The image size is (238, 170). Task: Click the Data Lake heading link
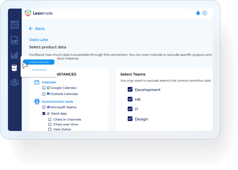click(x=39, y=39)
